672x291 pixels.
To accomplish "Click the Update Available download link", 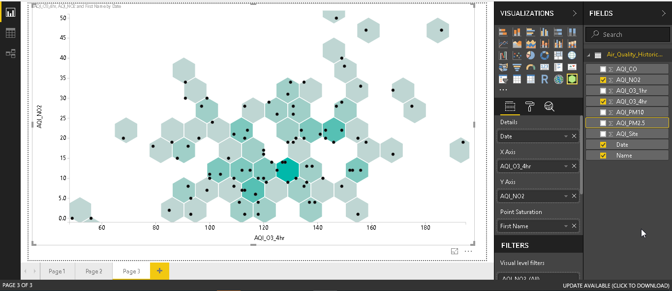I will [x=616, y=286].
